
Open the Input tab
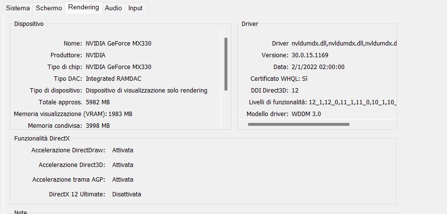click(x=135, y=8)
